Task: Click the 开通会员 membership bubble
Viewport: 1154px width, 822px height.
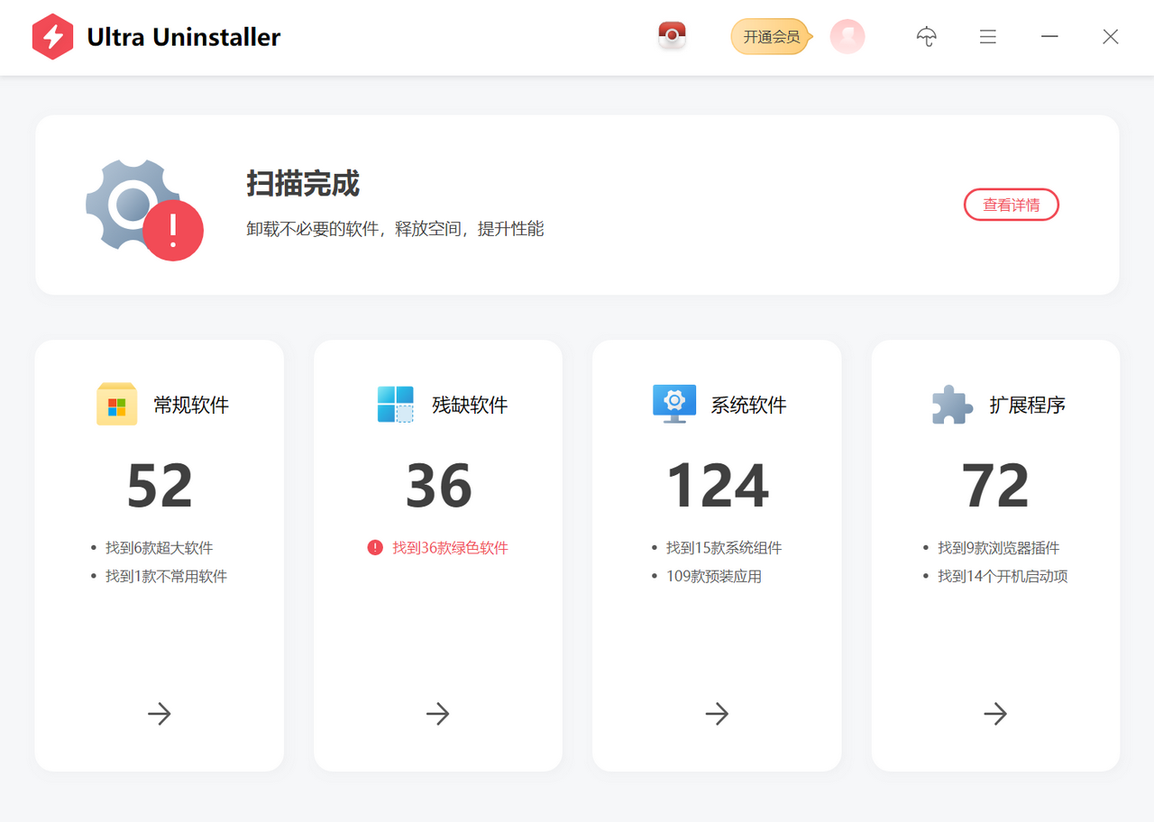Action: pyautogui.click(x=767, y=37)
